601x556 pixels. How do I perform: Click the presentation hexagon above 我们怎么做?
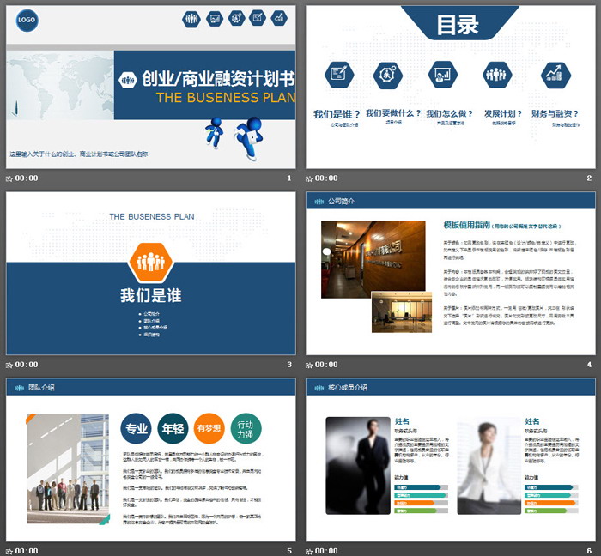(x=443, y=74)
